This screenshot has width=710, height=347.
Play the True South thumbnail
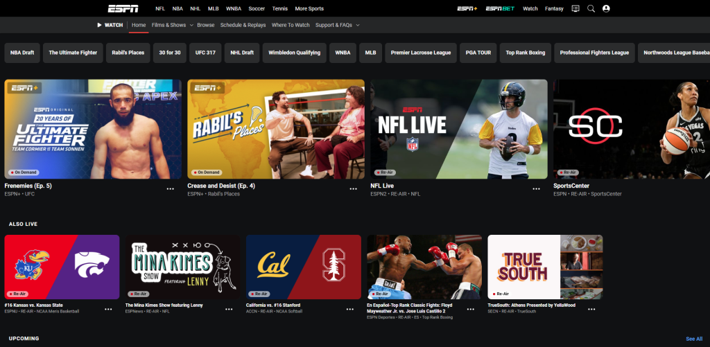click(545, 267)
